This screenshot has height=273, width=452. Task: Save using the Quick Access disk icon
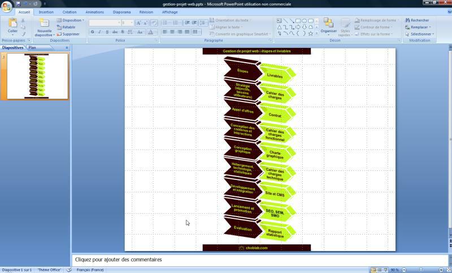19,4
